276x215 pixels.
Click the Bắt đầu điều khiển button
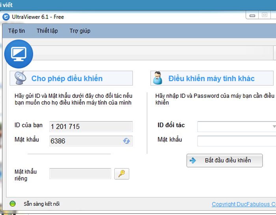click(x=224, y=161)
